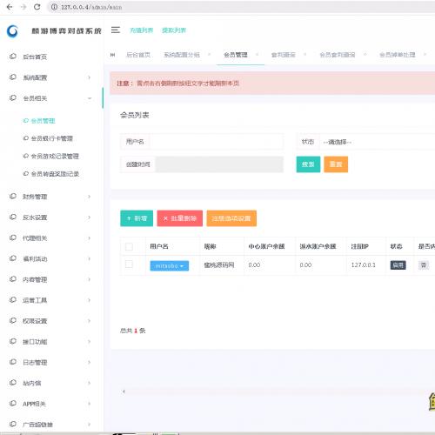Click the 用户名 search input field
This screenshot has width=435, height=435.
pos(217,142)
